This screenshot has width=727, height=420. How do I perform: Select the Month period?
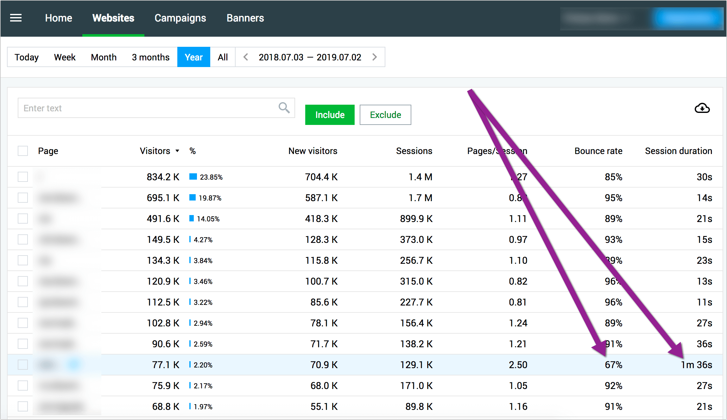[x=104, y=57]
